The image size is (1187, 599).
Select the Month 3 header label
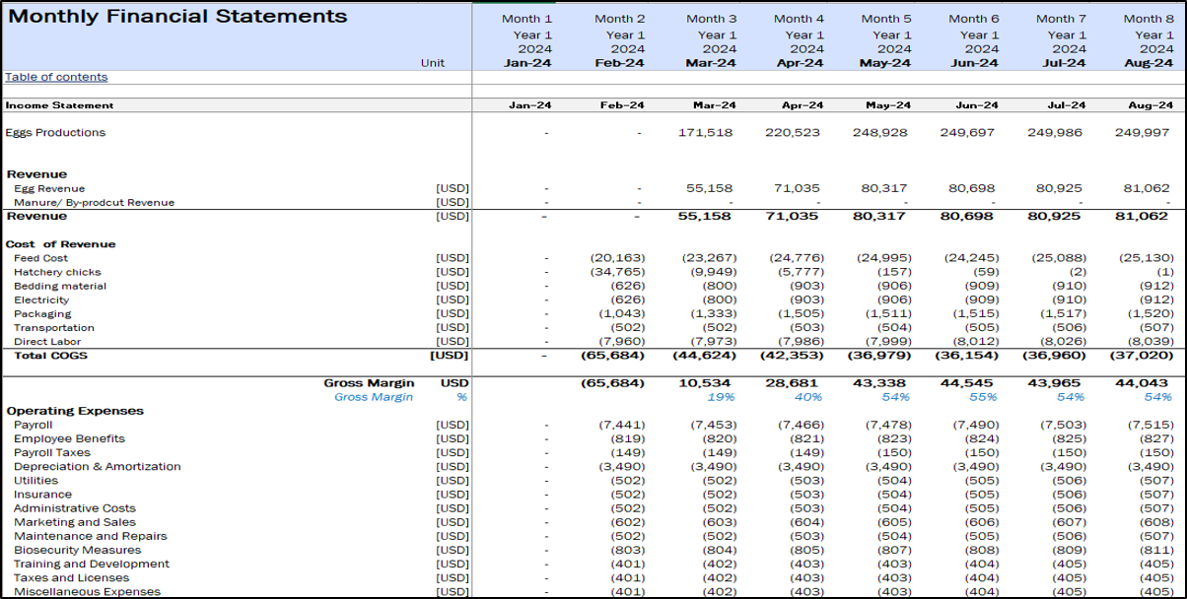(712, 19)
